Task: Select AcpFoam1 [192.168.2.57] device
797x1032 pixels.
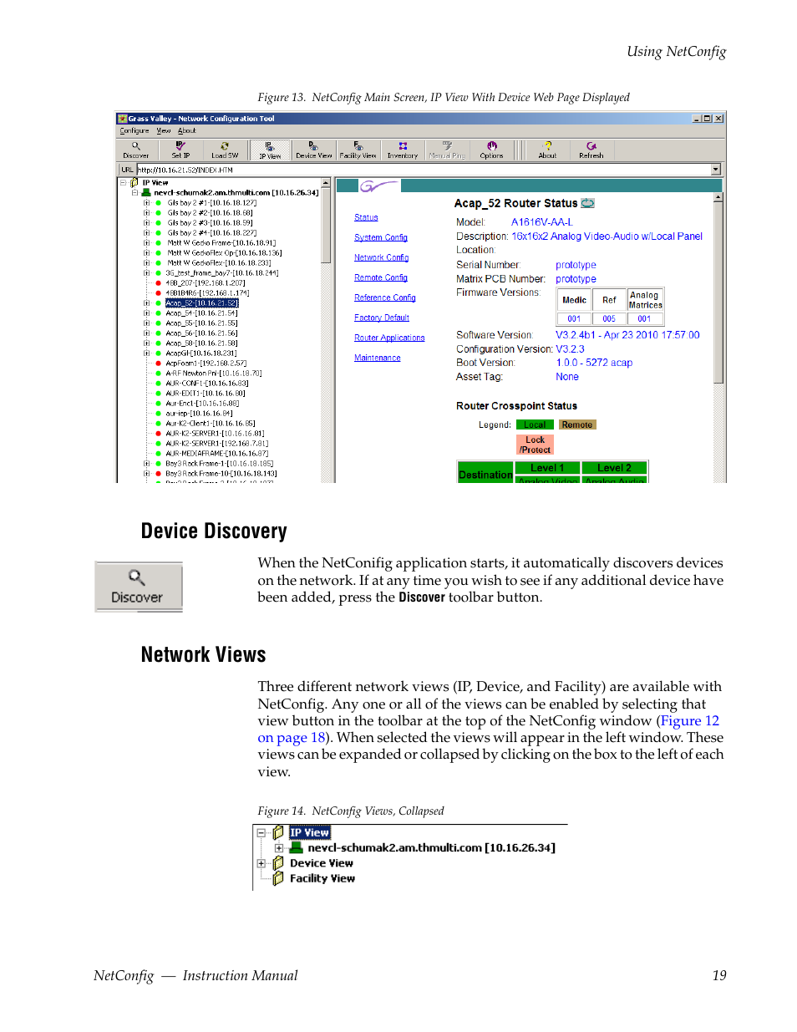Action: 206,363
